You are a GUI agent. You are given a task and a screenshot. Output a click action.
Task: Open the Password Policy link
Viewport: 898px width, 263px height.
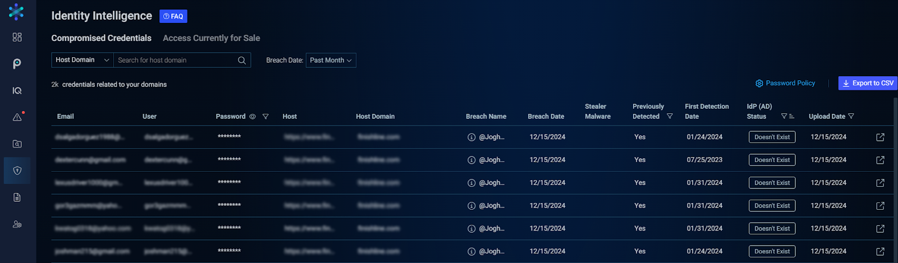pos(785,83)
